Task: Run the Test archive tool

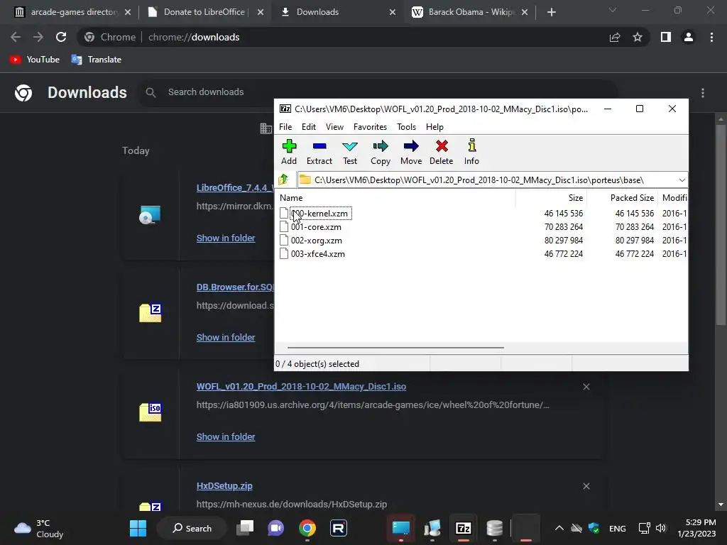Action: 350,152
